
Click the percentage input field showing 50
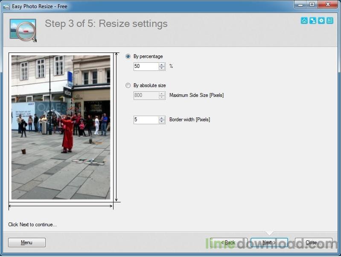click(146, 66)
